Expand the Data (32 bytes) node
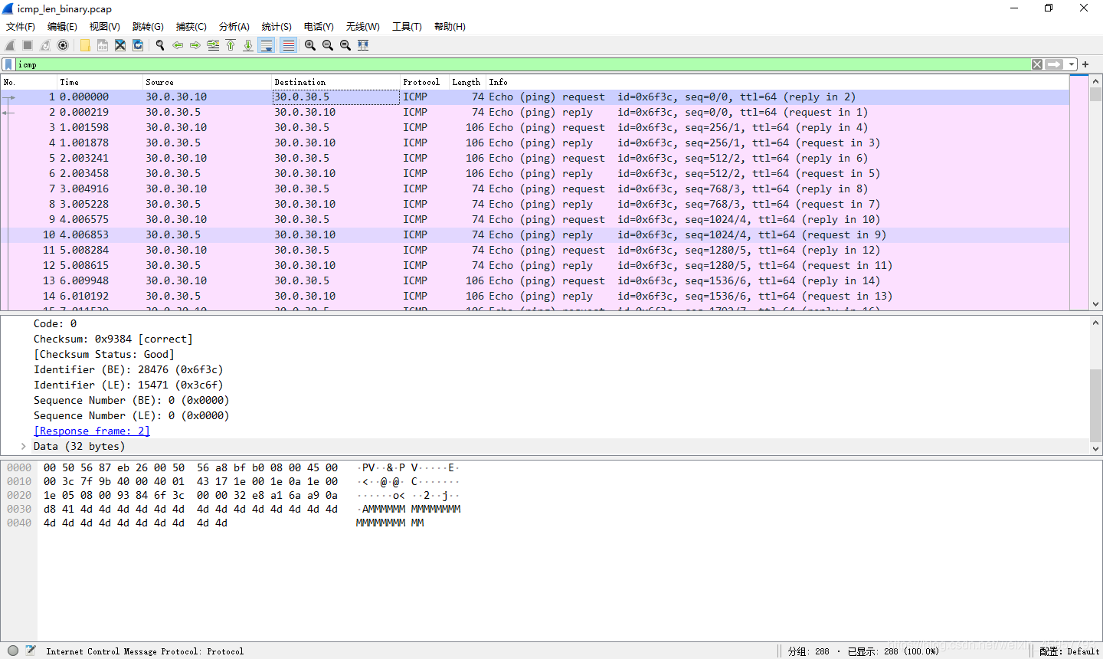This screenshot has height=659, width=1103. coord(23,446)
